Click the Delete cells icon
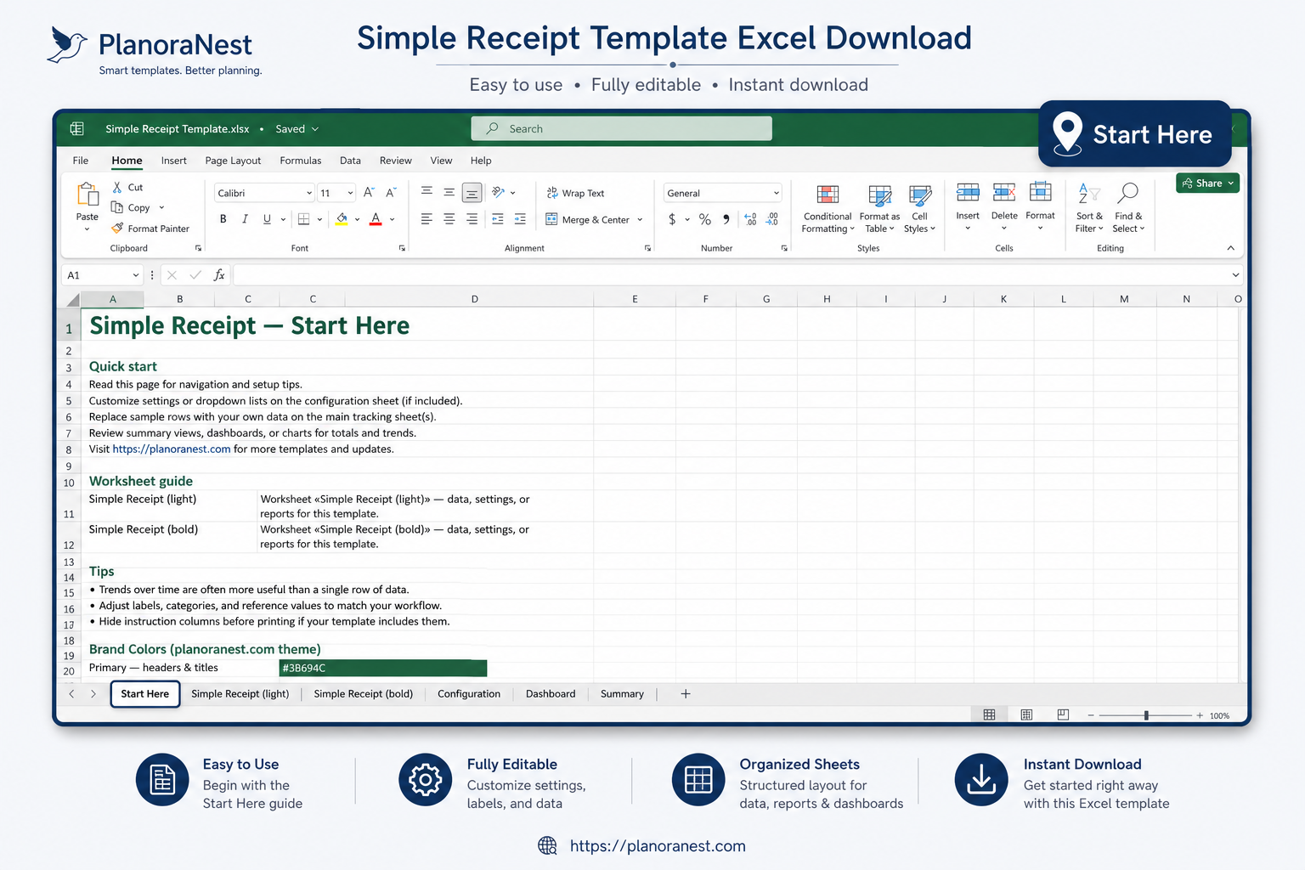Image resolution: width=1305 pixels, height=870 pixels. coord(1004,192)
